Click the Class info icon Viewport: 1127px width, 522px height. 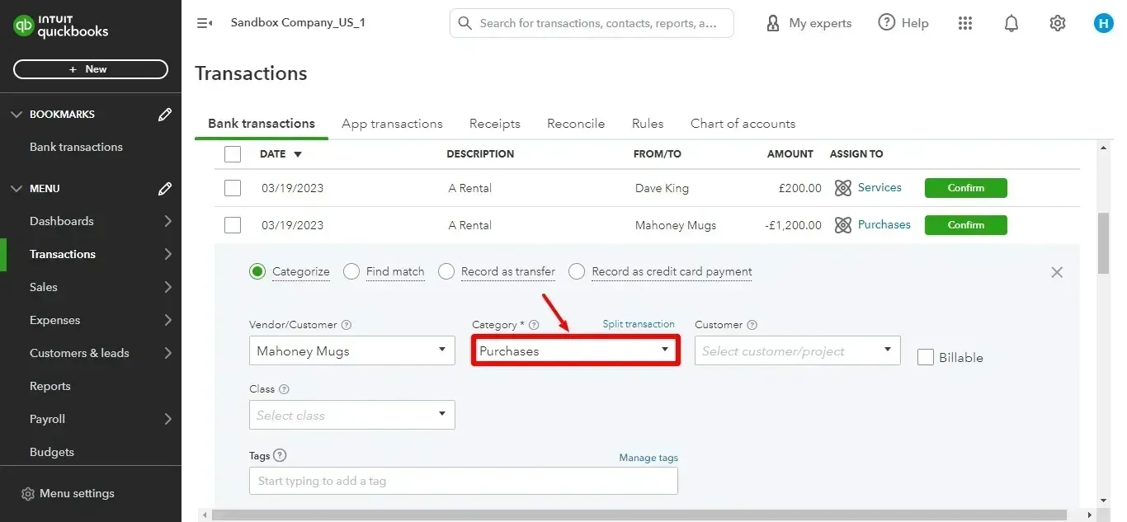coord(284,389)
